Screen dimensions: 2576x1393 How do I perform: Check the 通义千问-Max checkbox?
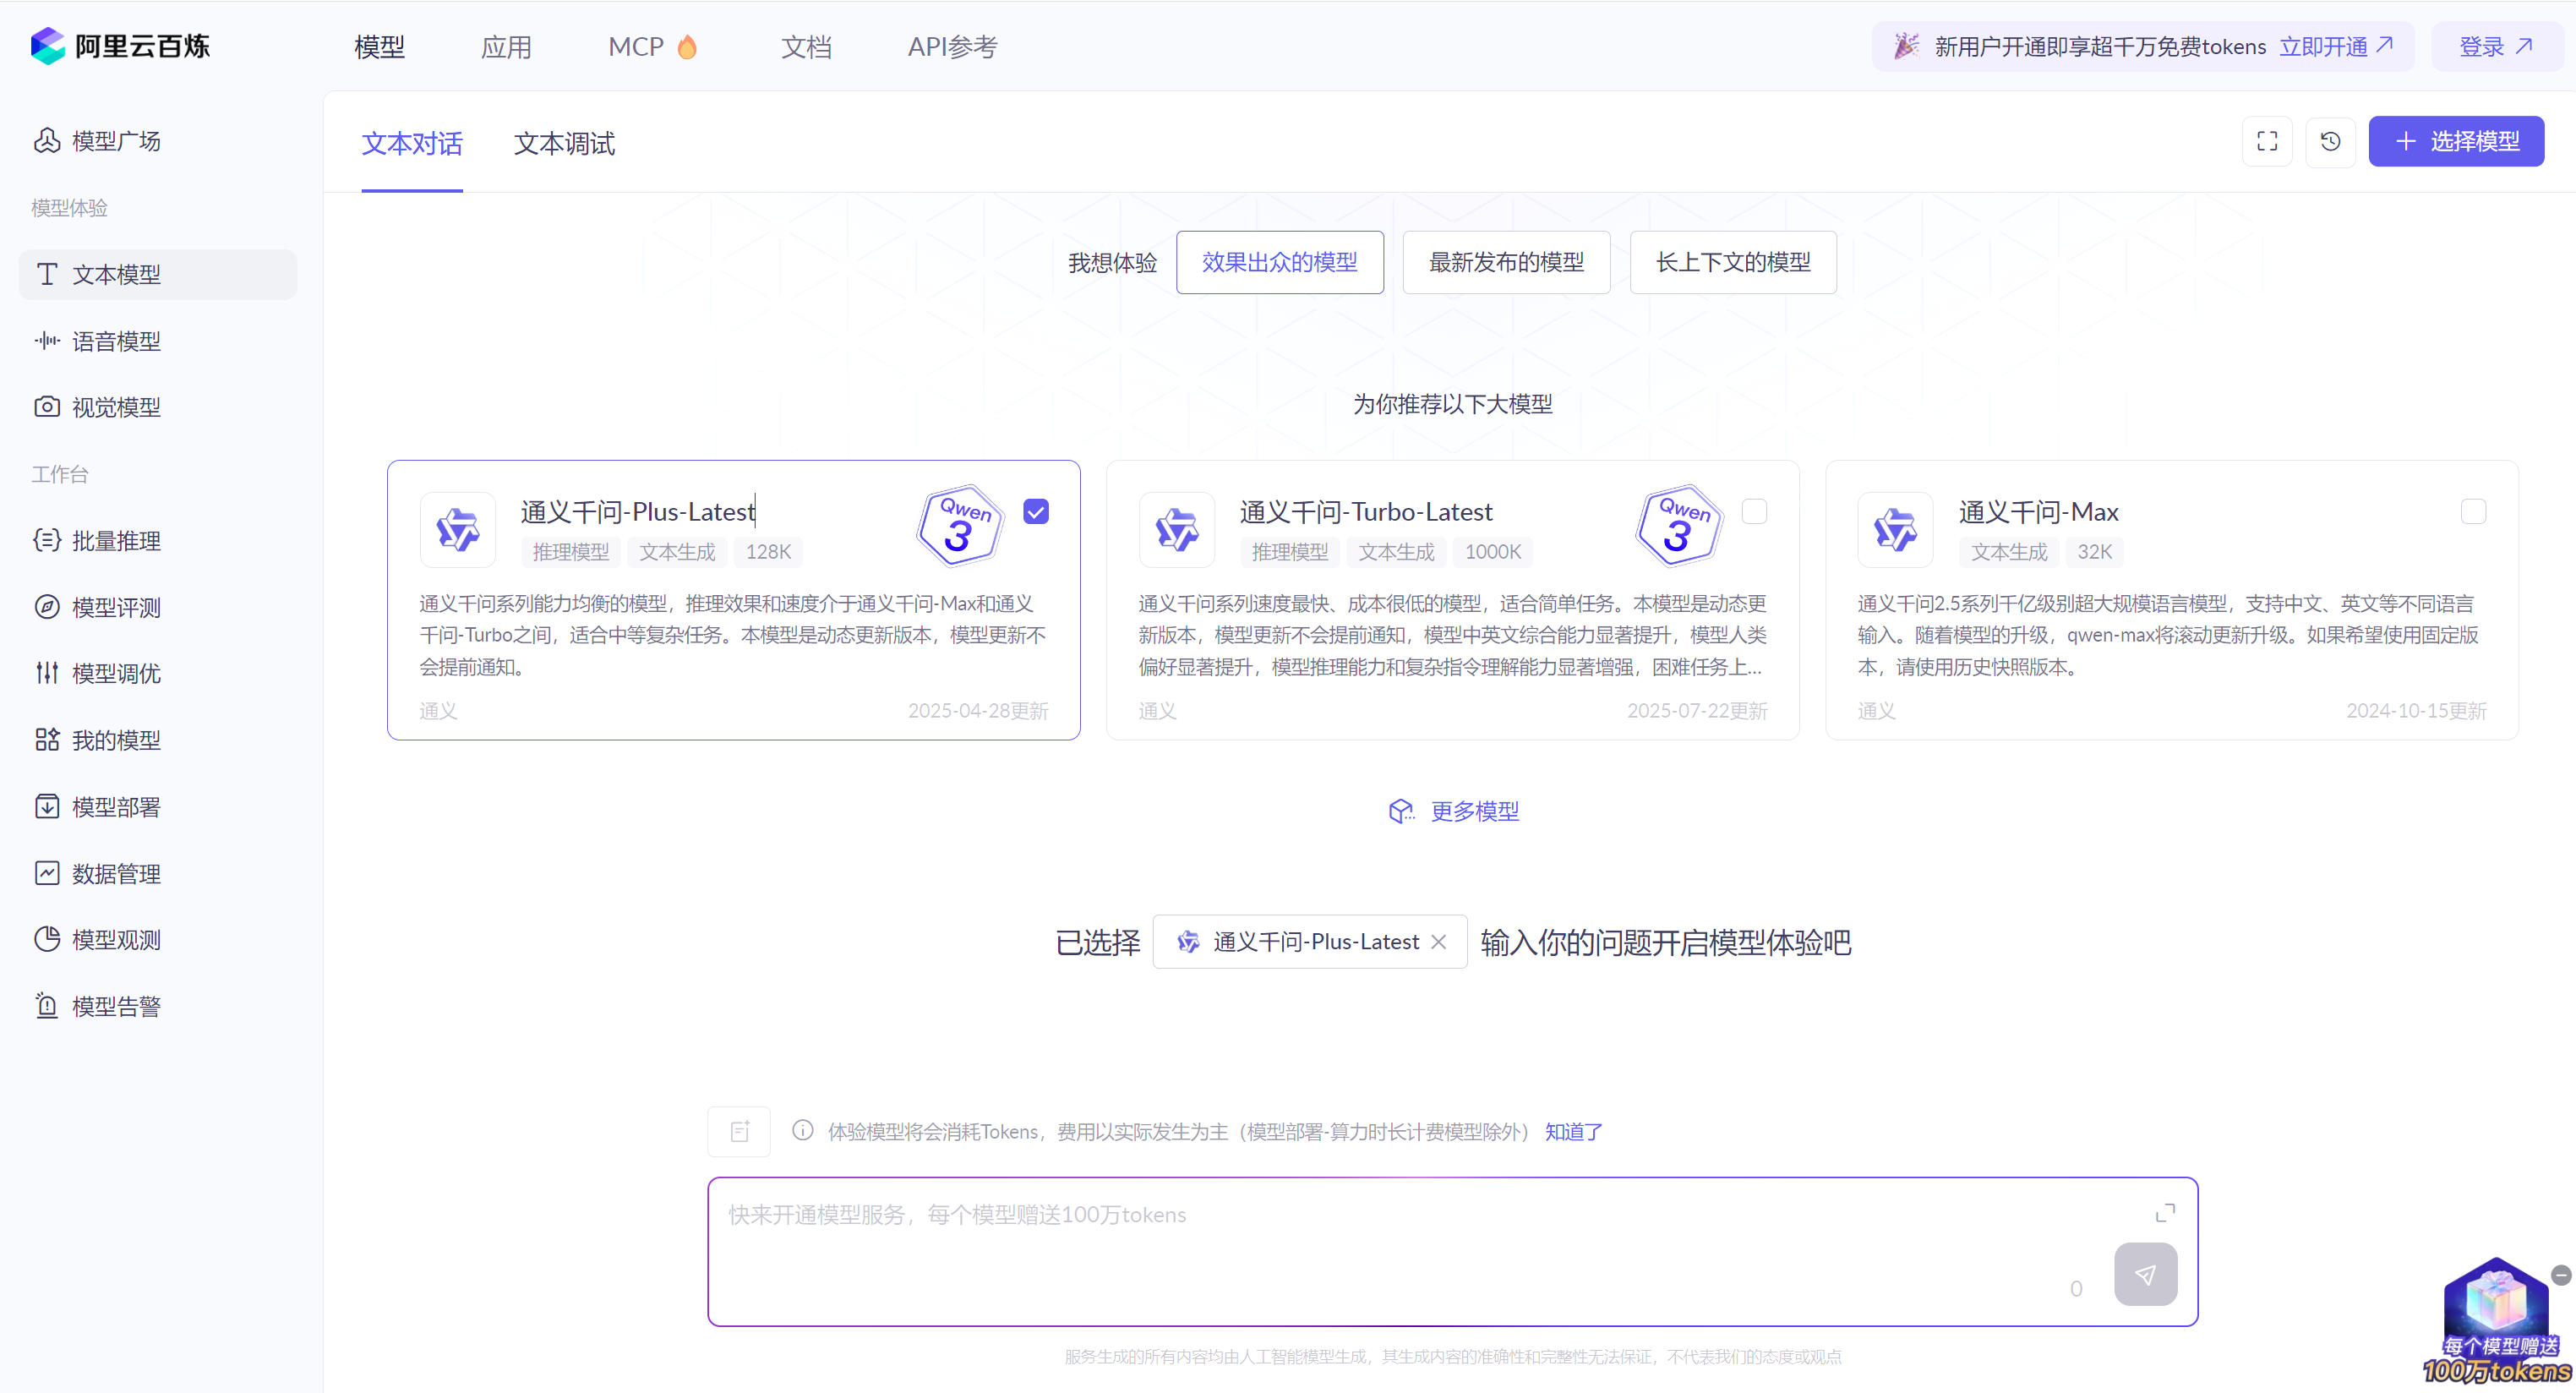[x=2472, y=512]
